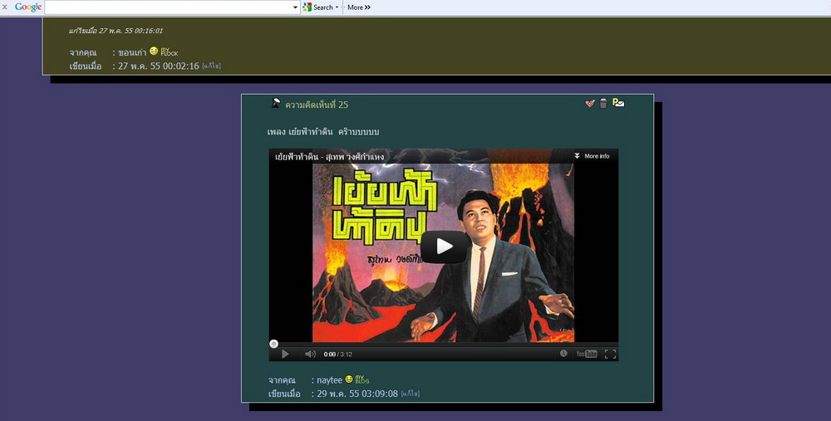Click the Google logo in the toolbar
The image size is (831, 421).
click(x=28, y=7)
